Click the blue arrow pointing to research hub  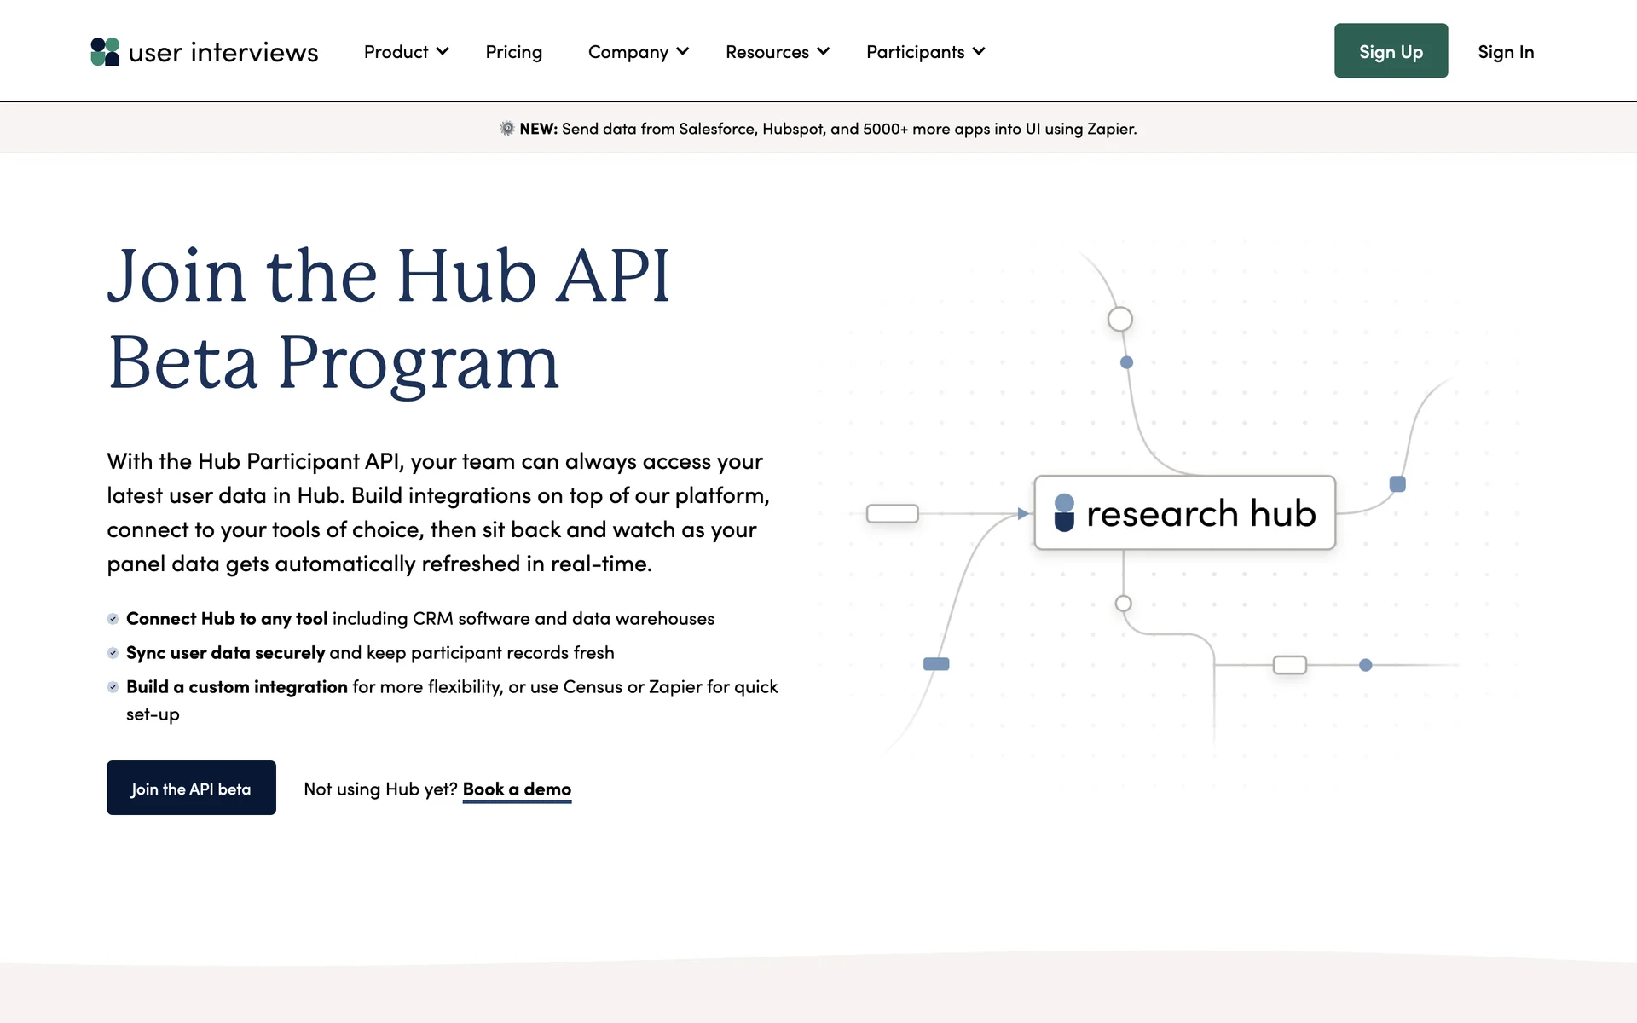click(1022, 513)
